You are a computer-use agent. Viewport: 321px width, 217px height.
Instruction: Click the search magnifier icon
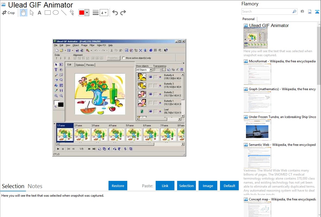point(294,12)
